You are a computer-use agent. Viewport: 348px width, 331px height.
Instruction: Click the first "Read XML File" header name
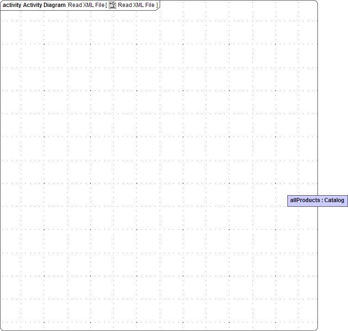(86, 5)
